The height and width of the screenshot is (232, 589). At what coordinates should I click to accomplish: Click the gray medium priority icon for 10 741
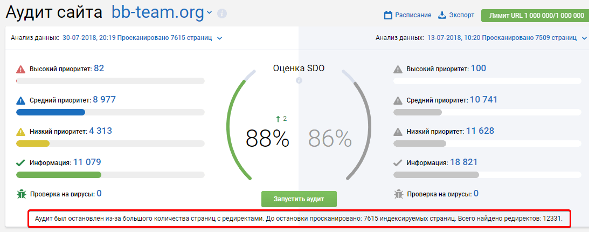398,101
